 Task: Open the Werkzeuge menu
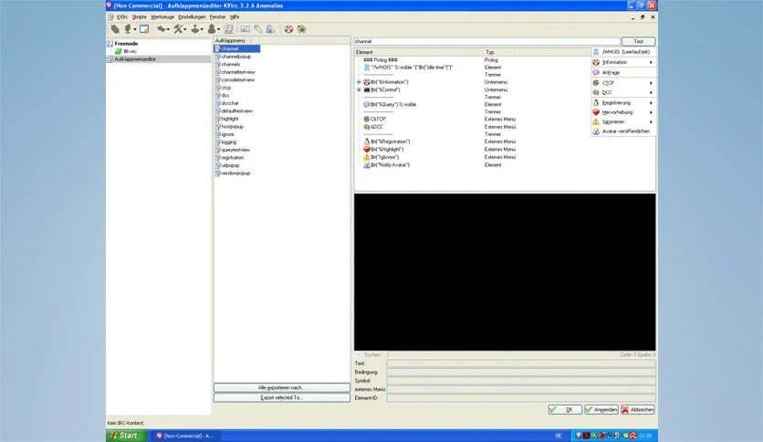tap(162, 17)
